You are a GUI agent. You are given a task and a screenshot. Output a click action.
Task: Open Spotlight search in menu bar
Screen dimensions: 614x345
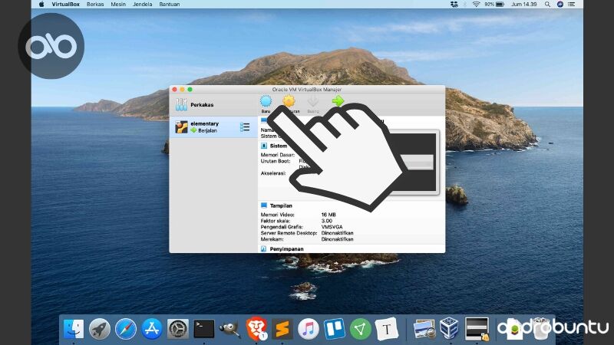pyautogui.click(x=547, y=5)
